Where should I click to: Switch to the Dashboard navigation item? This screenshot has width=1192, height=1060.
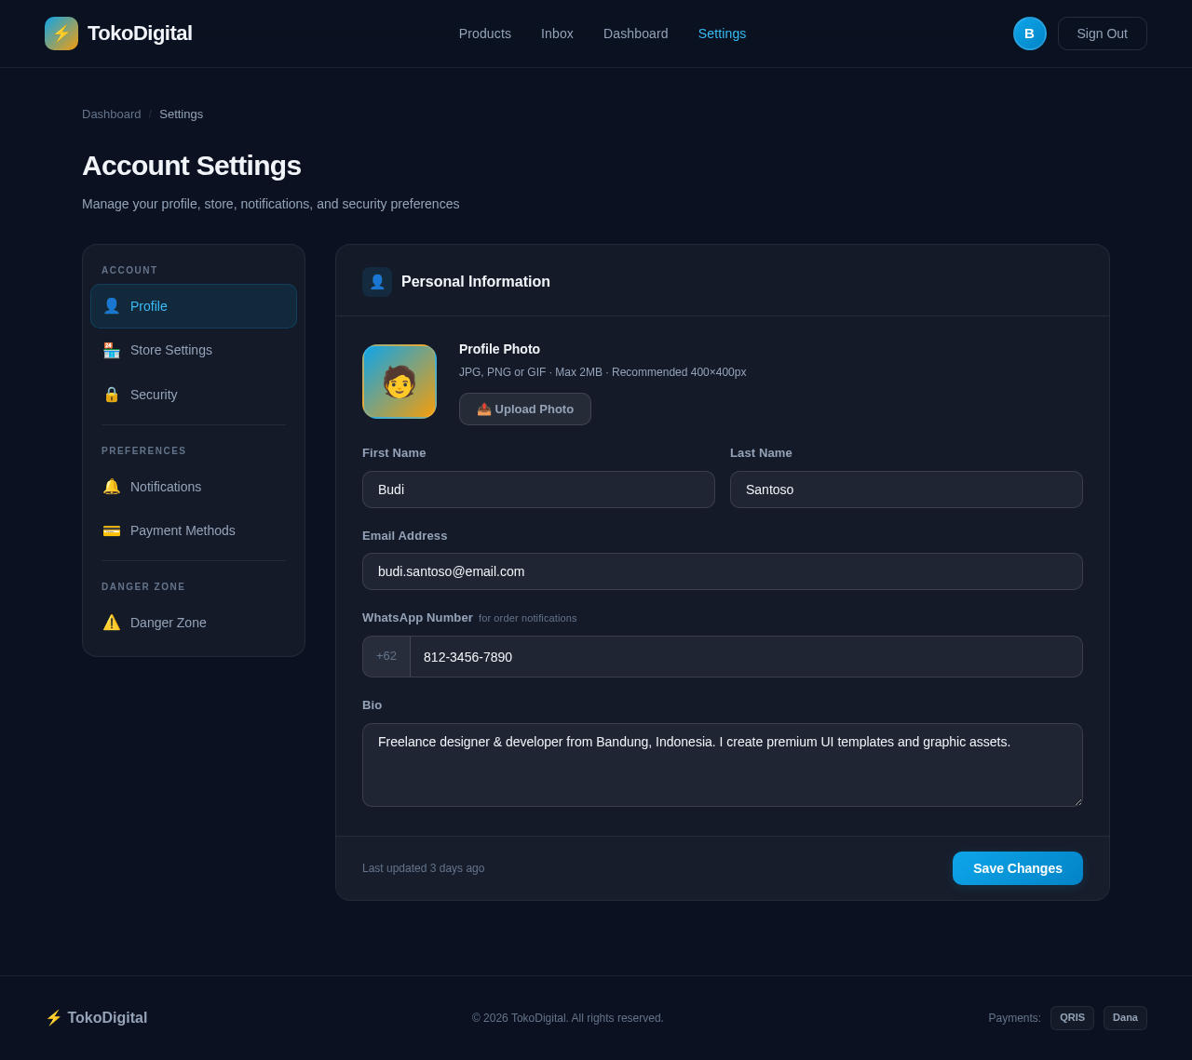tap(635, 33)
